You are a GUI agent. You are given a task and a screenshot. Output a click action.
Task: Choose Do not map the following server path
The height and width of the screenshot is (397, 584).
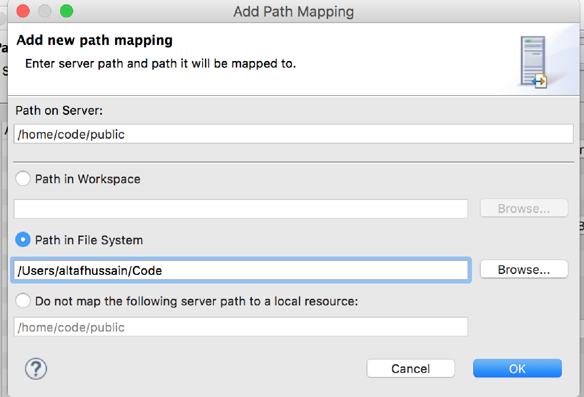coord(23,301)
